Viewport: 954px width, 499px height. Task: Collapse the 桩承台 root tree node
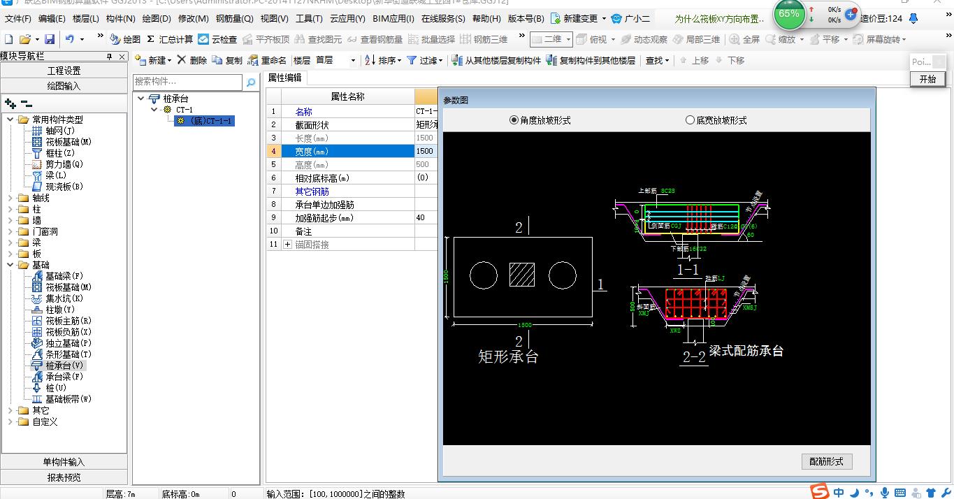141,99
